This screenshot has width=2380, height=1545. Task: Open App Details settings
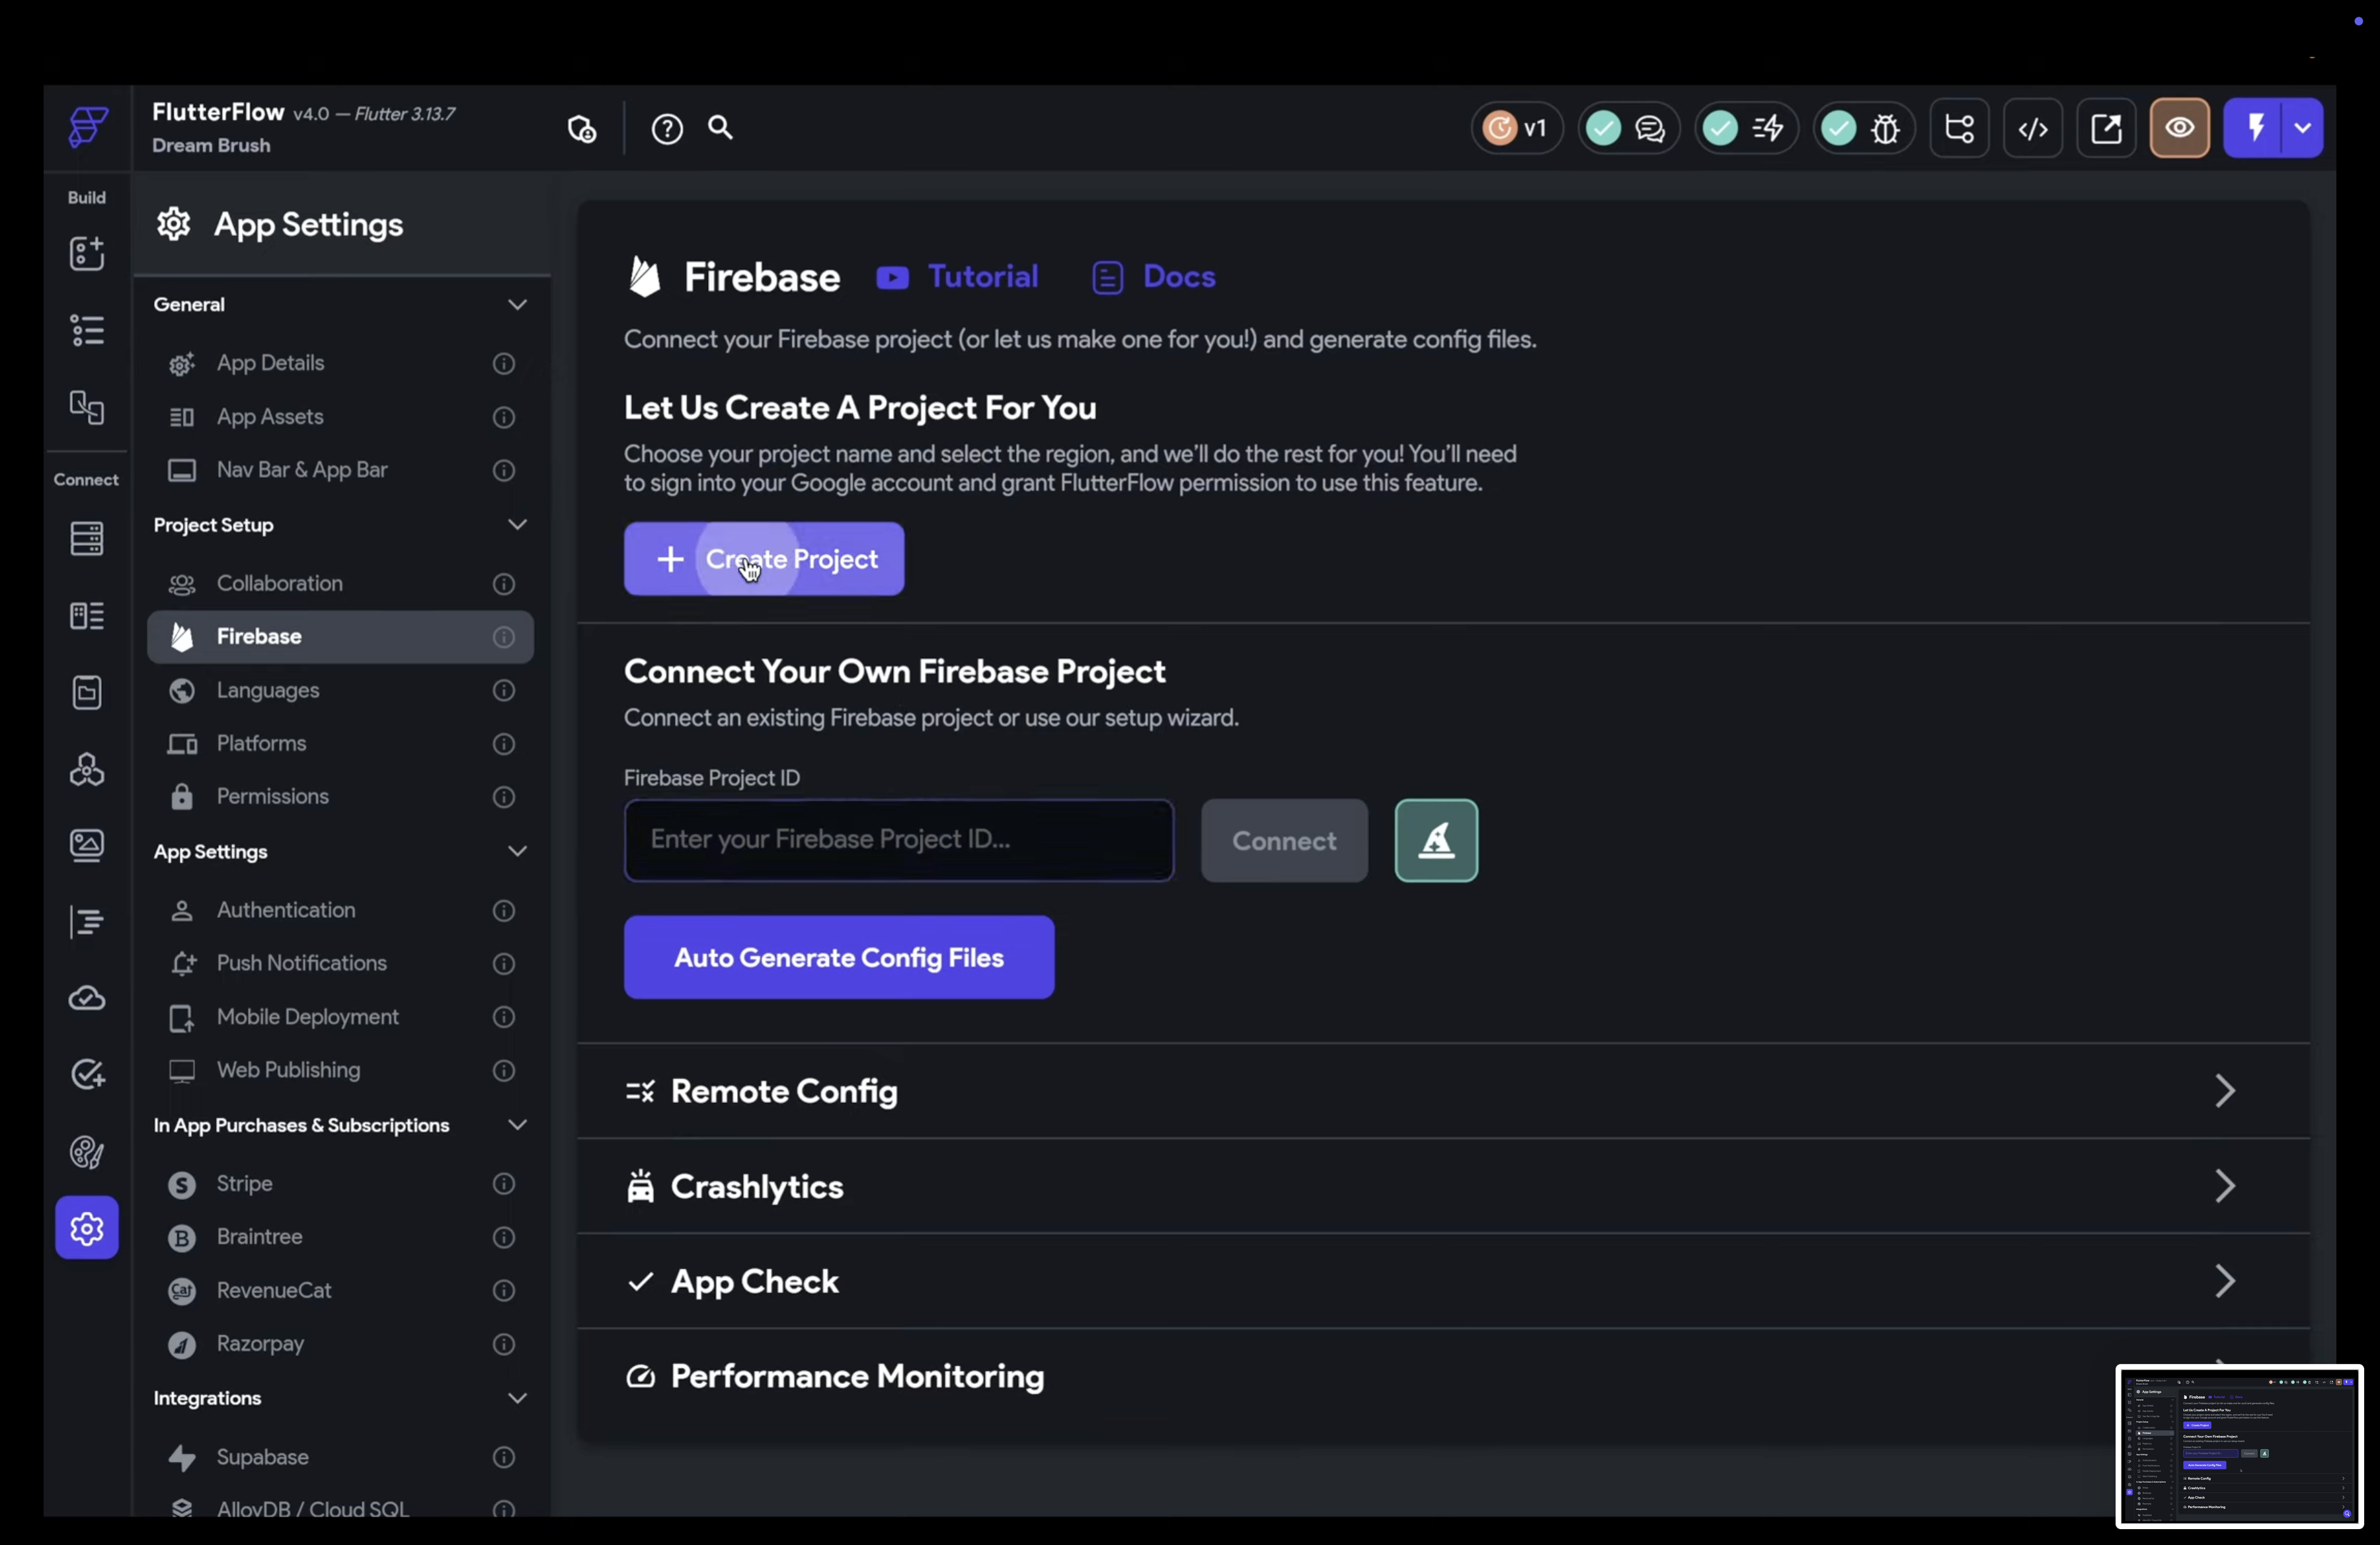(340, 363)
